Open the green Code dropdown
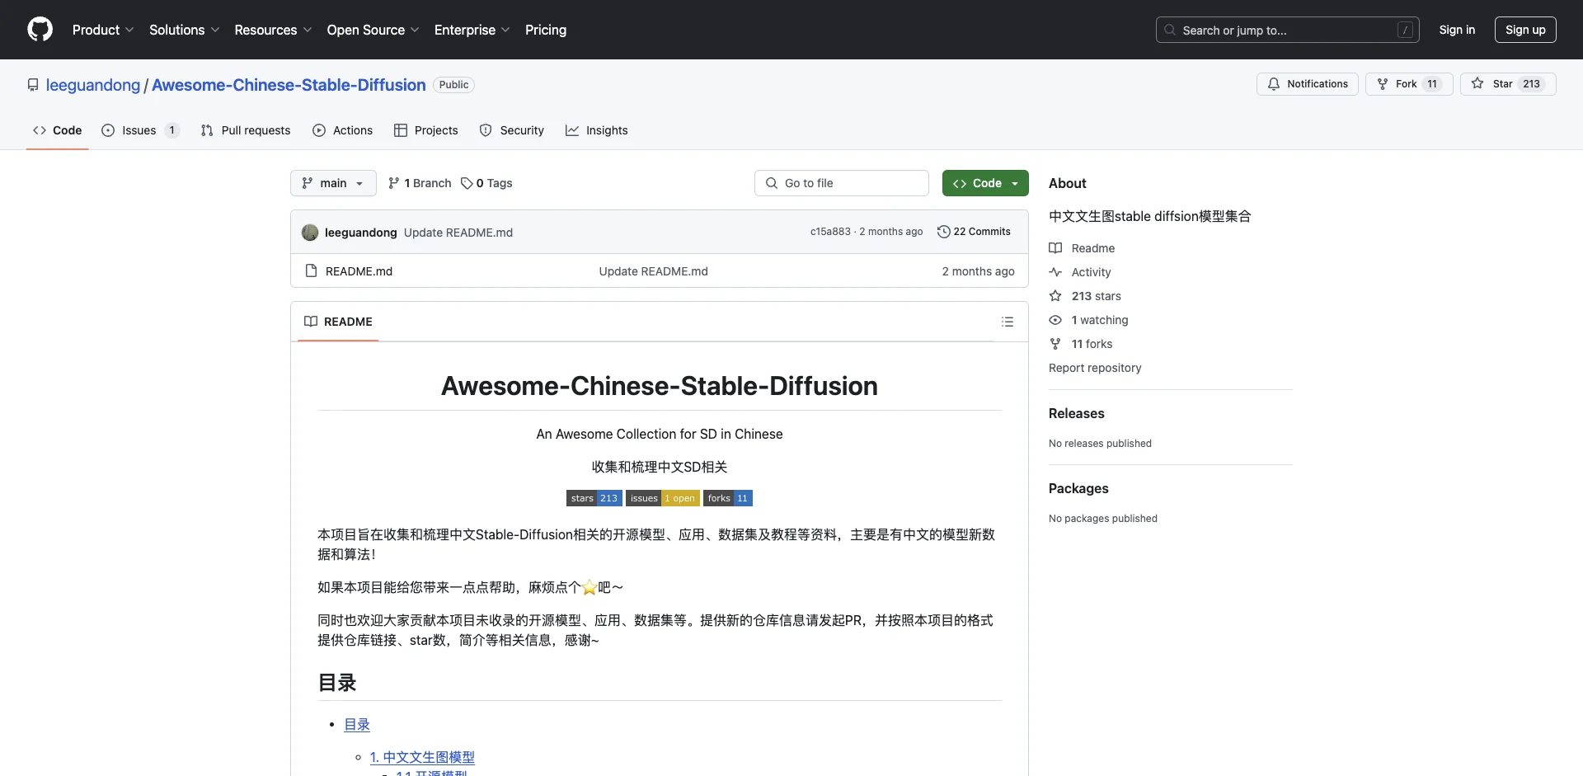1583x776 pixels. click(985, 183)
